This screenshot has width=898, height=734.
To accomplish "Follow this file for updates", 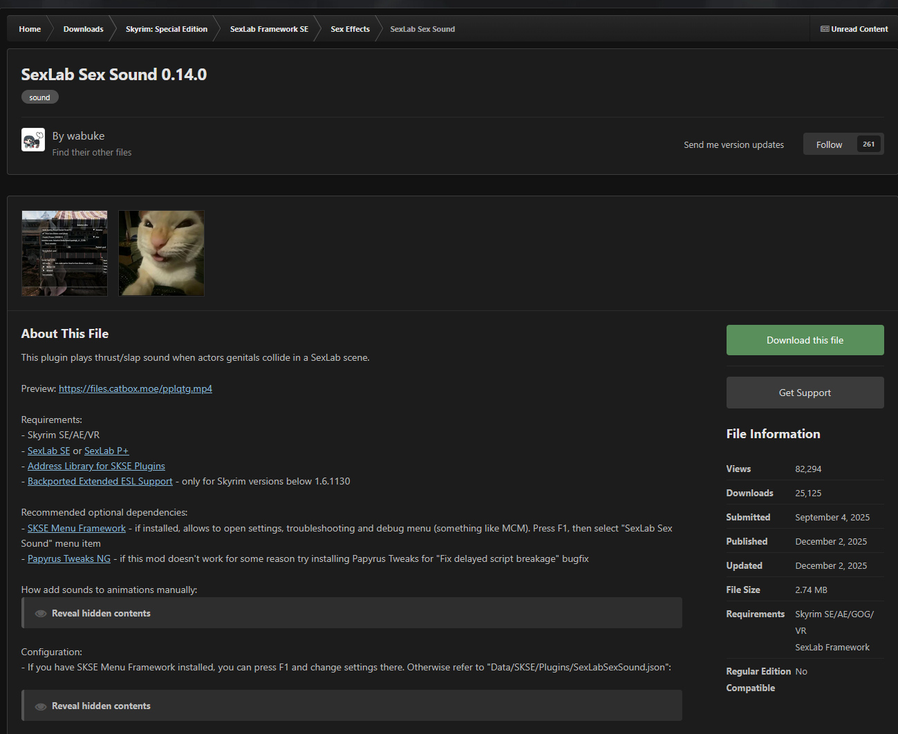I will click(x=829, y=144).
